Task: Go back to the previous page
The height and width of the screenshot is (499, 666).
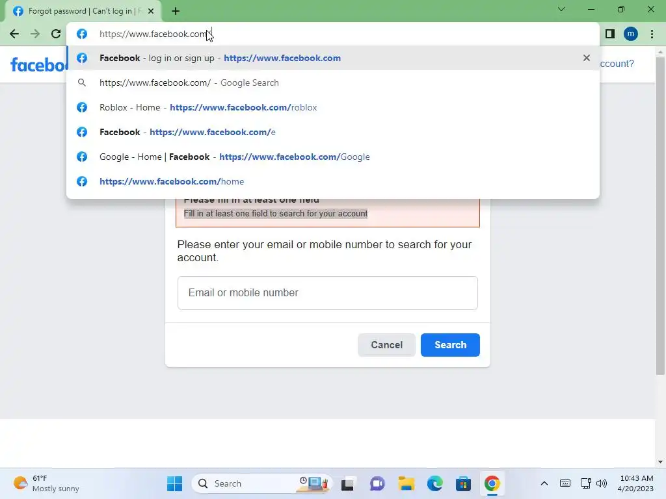Action: click(x=14, y=34)
